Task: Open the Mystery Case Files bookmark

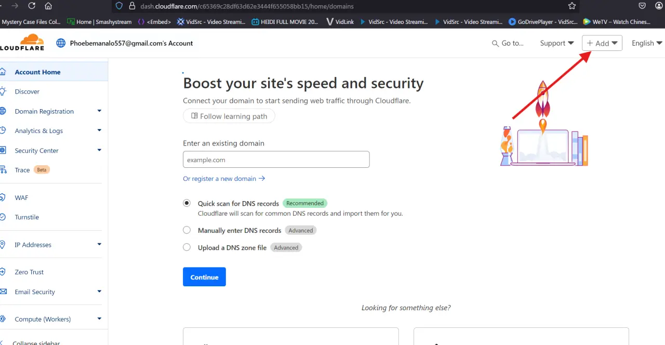Action: tap(31, 22)
